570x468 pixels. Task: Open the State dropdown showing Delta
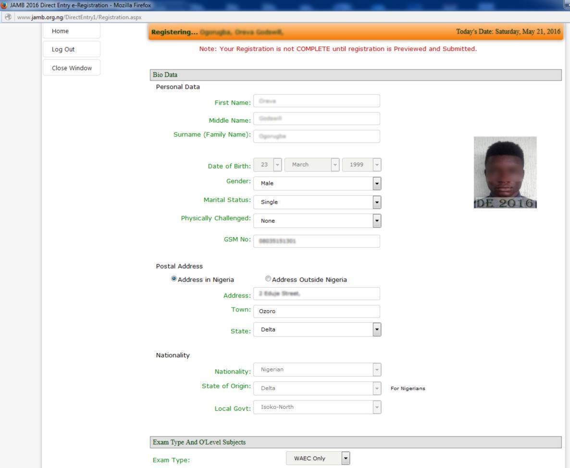[x=377, y=329]
